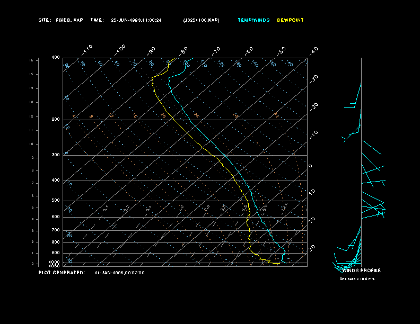Click the 900 pressure level label
Image resolution: width=420 pixels, height=324 pixels.
pyautogui.click(x=56, y=253)
